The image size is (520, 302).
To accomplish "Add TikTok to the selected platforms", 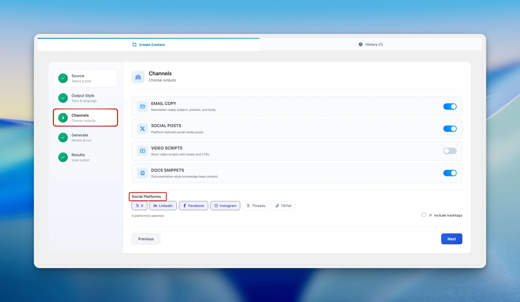I will (x=283, y=206).
